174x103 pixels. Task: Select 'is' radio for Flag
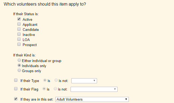coord(44,89)
